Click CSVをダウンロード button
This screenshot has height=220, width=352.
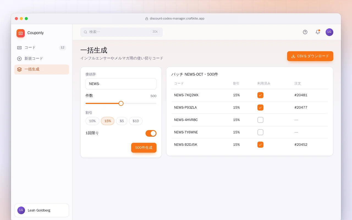(310, 56)
